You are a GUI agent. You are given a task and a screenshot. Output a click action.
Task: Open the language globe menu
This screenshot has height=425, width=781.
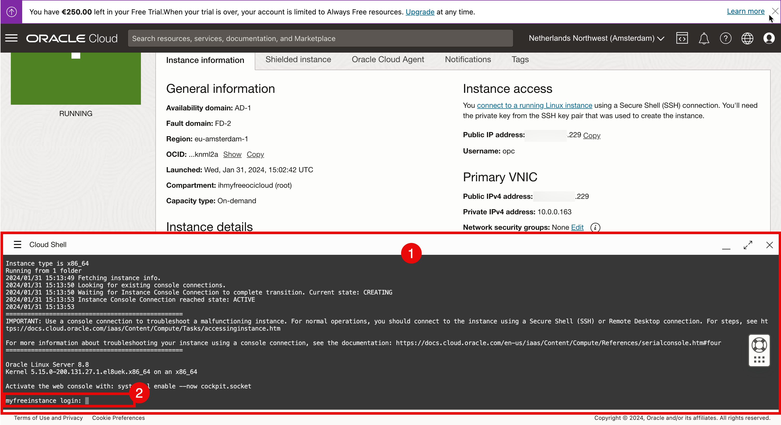point(747,38)
